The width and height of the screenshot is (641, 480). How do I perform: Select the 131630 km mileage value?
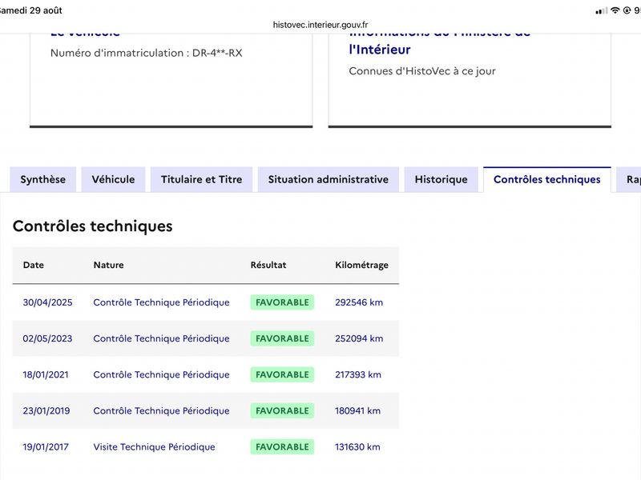[x=357, y=447]
